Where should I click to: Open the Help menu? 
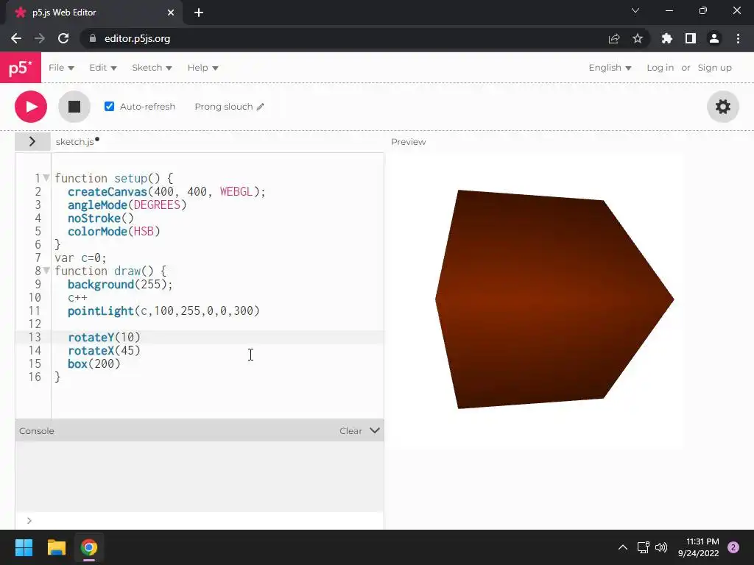[x=203, y=68]
